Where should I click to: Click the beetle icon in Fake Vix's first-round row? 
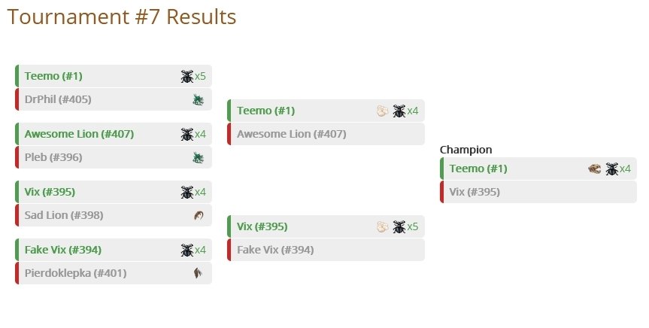coord(187,251)
